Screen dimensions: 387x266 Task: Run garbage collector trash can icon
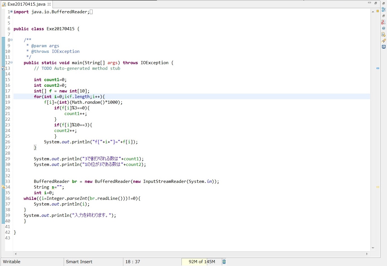(224, 262)
